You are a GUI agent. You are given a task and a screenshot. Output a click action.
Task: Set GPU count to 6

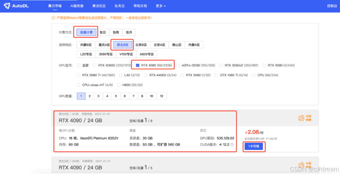pyautogui.click(x=125, y=96)
